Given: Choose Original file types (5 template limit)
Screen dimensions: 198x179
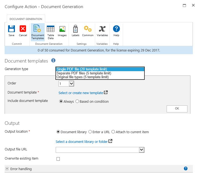Looking at the screenshot, I should click(100, 77).
